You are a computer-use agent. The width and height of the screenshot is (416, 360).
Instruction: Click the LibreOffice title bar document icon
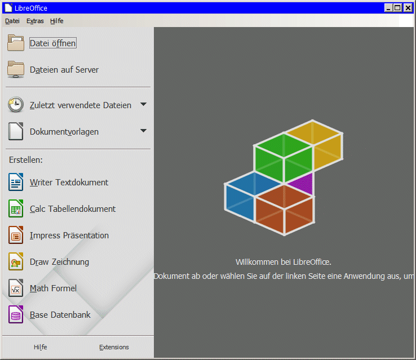point(8,8)
